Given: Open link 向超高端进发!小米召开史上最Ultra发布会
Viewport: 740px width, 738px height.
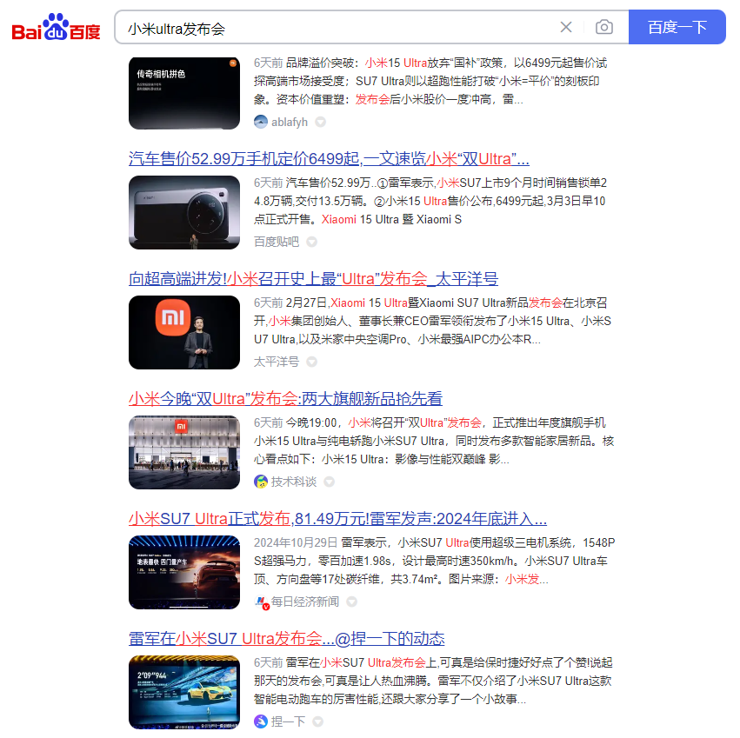Looking at the screenshot, I should (x=313, y=278).
